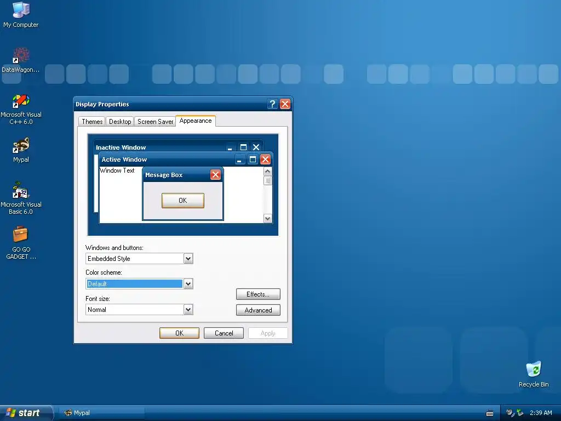Click the preview scrollbar thumb
Viewport: 561px width, 421px height.
(x=267, y=181)
